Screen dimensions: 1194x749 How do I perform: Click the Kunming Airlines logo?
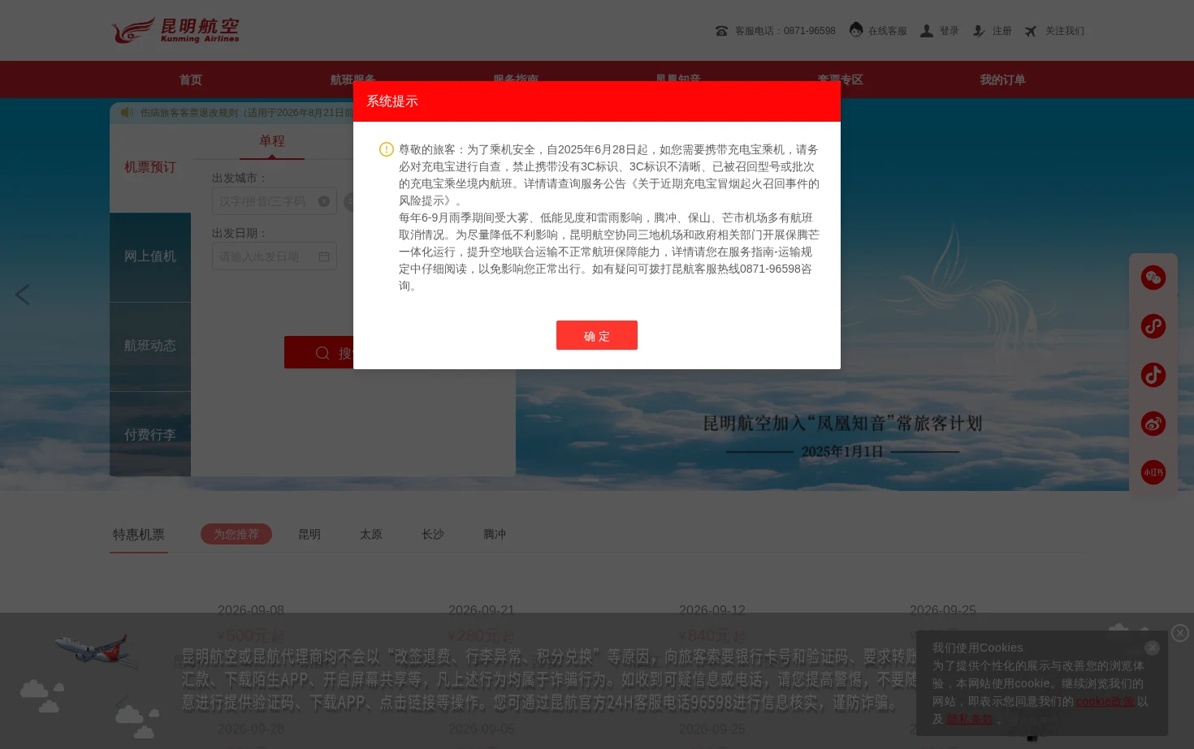[x=175, y=30]
